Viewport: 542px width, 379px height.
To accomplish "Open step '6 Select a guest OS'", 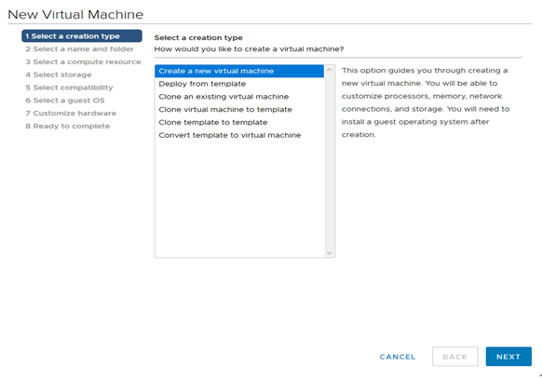I will (65, 101).
